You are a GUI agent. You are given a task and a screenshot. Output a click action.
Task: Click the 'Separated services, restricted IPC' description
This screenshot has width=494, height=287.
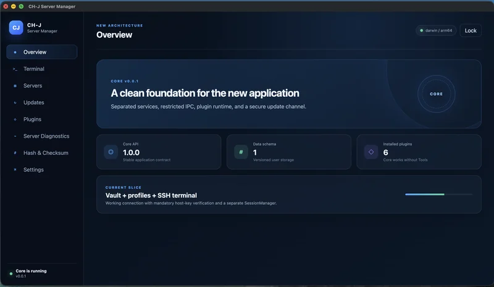208,107
